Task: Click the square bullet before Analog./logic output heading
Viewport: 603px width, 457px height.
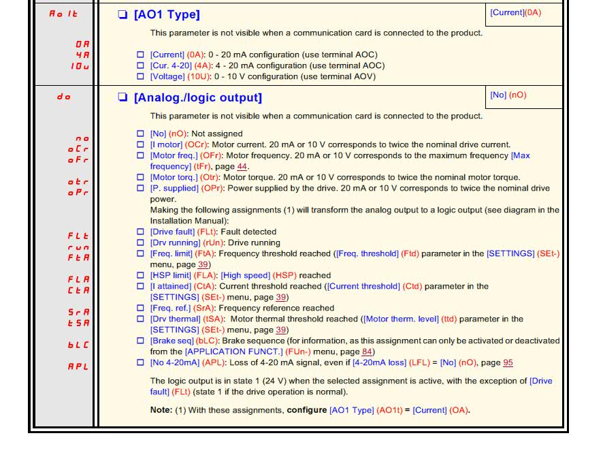Action: pos(123,97)
